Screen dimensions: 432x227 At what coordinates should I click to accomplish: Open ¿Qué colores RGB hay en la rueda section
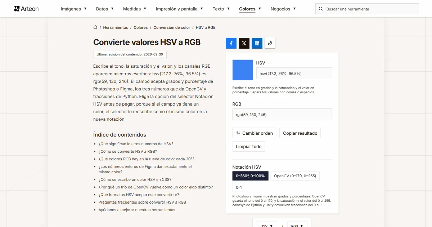click(x=147, y=159)
